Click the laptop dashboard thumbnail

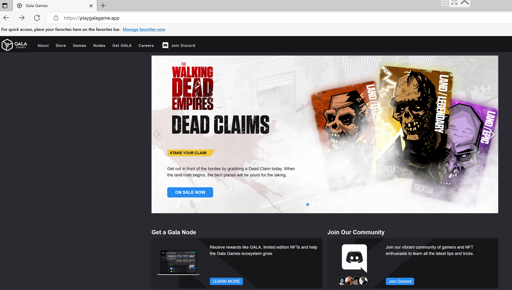178,263
